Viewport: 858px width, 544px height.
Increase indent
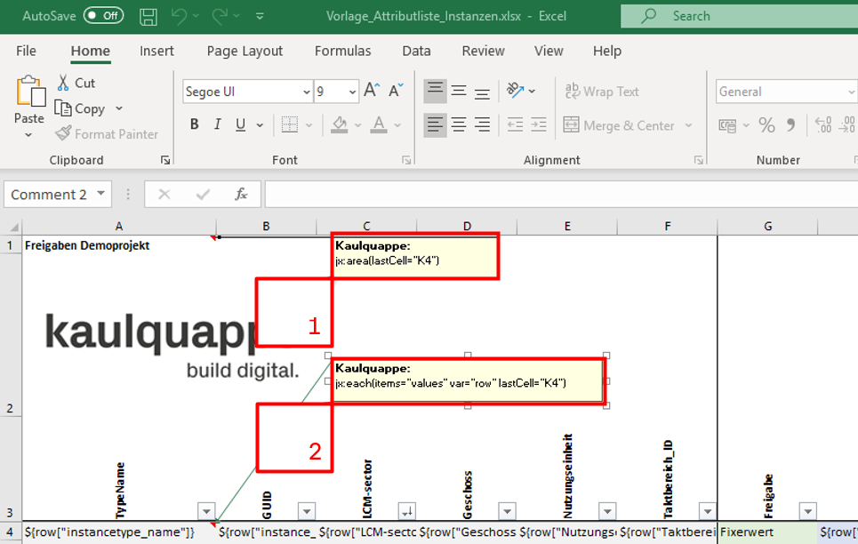pos(539,125)
